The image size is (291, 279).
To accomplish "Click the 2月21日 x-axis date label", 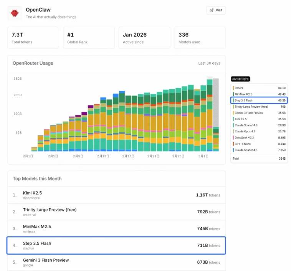I will (153, 156).
